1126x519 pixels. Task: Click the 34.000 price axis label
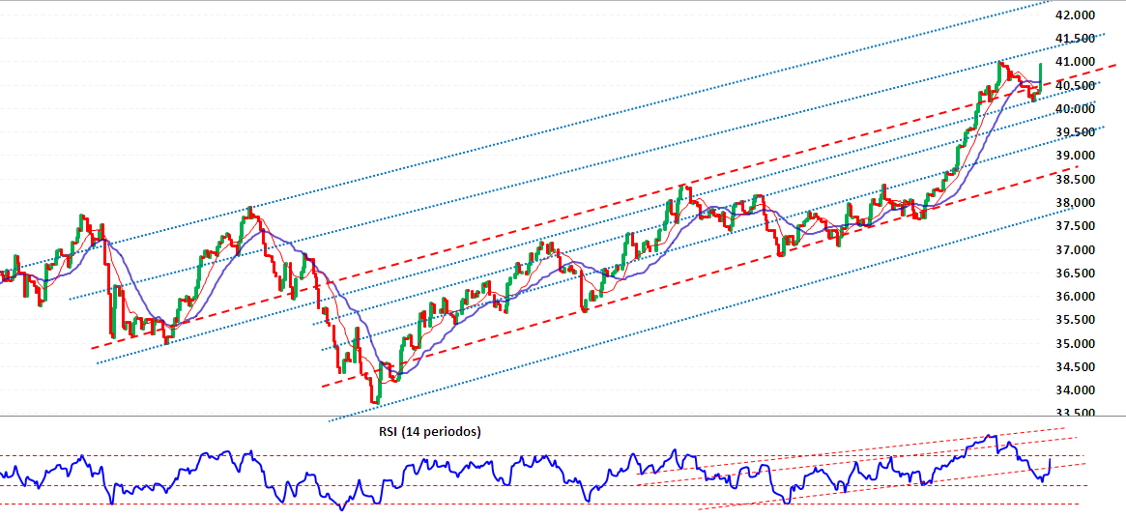[1075, 390]
